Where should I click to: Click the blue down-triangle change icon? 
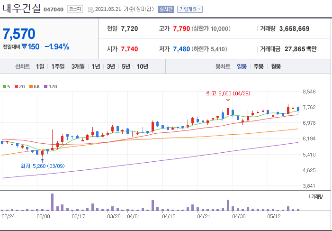[x=24, y=46]
